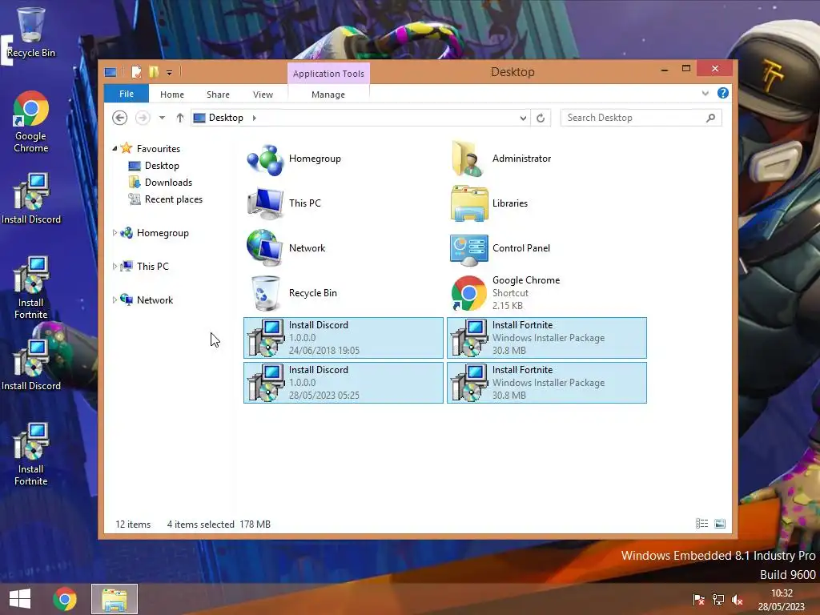Image resolution: width=820 pixels, height=615 pixels.
Task: Click the network tray icon
Action: coord(718,600)
